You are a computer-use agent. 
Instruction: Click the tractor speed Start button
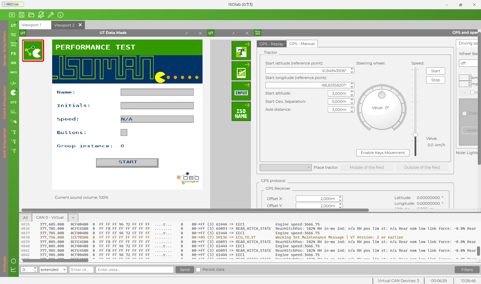tap(435, 71)
